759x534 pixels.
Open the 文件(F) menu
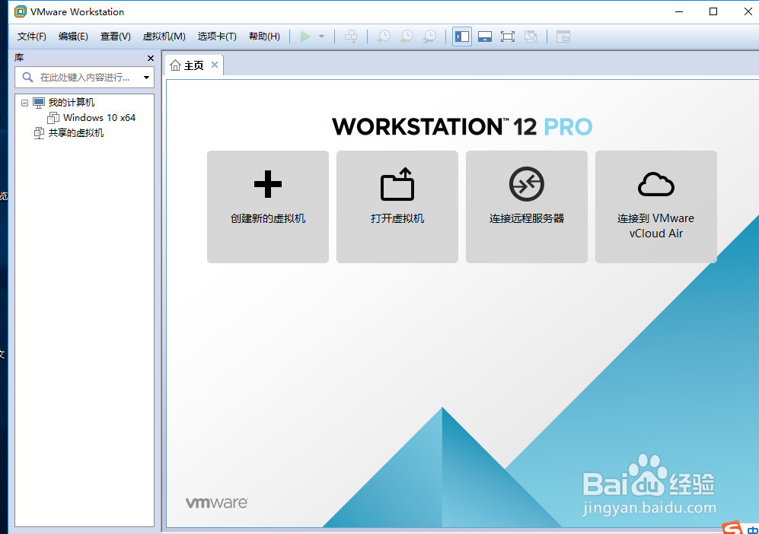pos(31,37)
